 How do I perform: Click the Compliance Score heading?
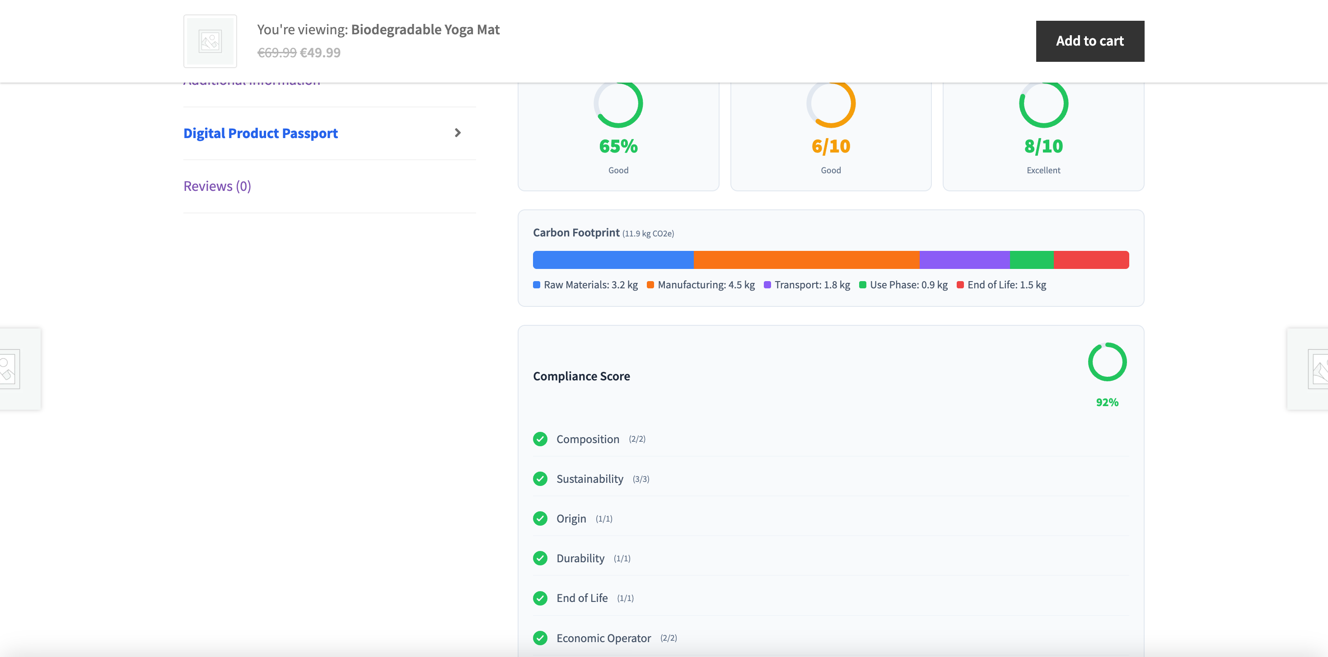581,376
